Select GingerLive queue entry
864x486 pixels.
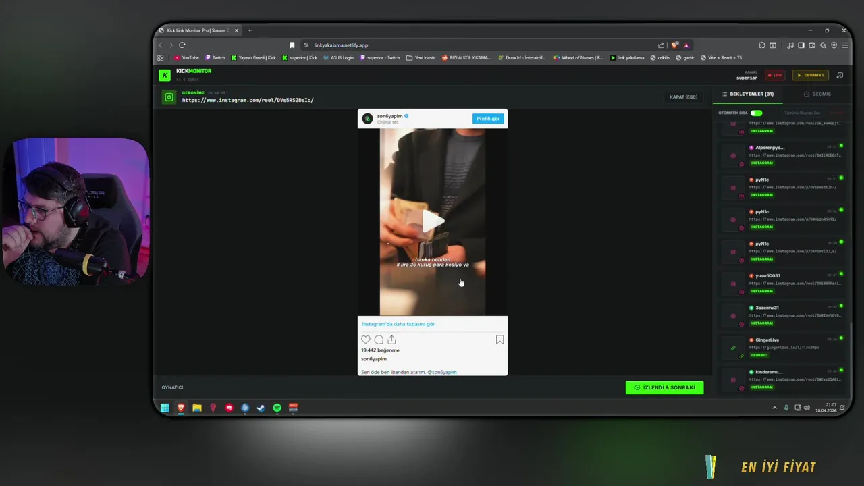pos(782,348)
